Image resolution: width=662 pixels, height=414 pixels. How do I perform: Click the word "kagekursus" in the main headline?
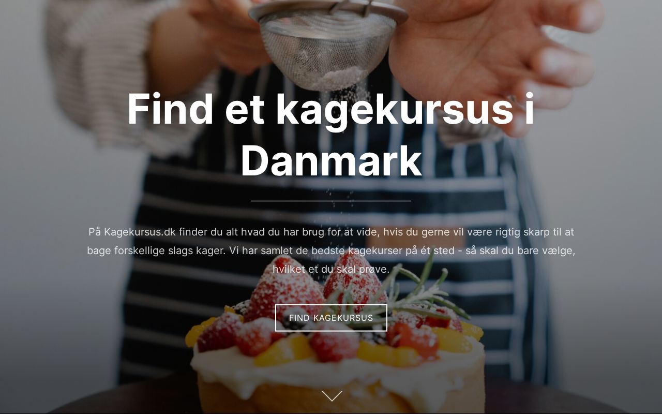click(395, 110)
